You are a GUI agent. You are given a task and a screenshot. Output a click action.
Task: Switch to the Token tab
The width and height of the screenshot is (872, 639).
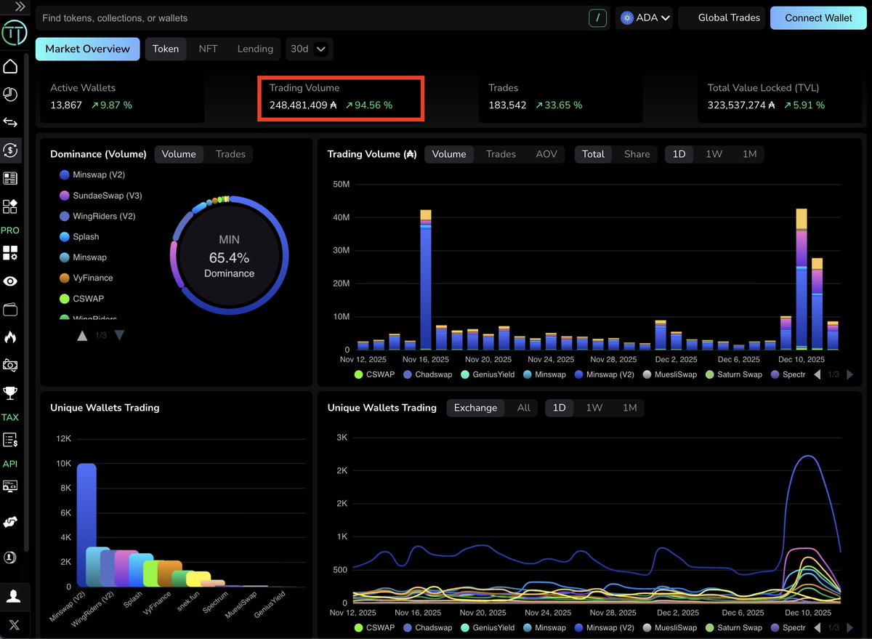[x=166, y=49]
